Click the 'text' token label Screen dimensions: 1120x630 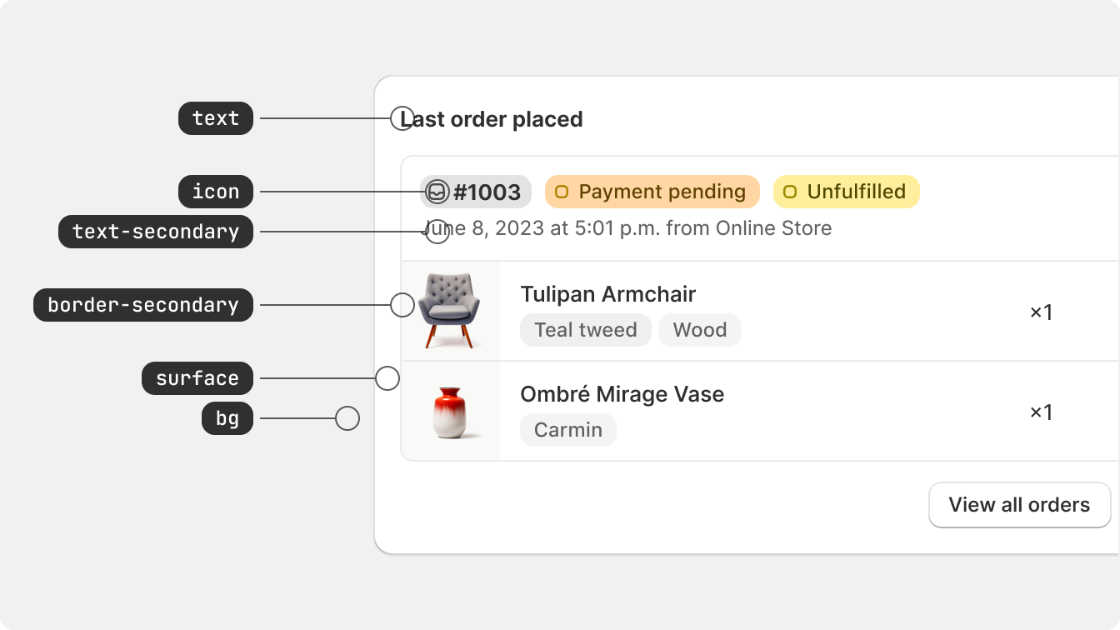[x=216, y=118]
